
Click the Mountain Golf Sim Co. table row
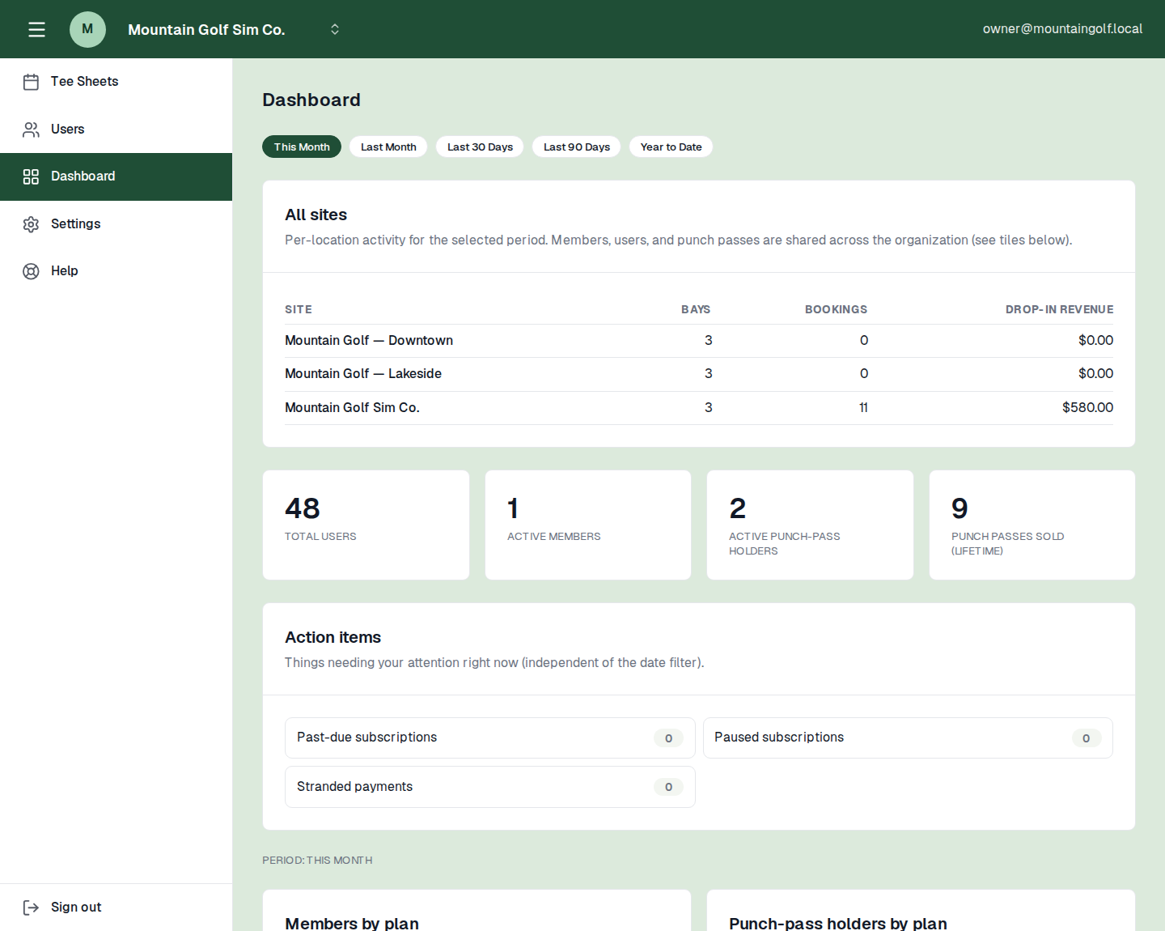tap(699, 408)
